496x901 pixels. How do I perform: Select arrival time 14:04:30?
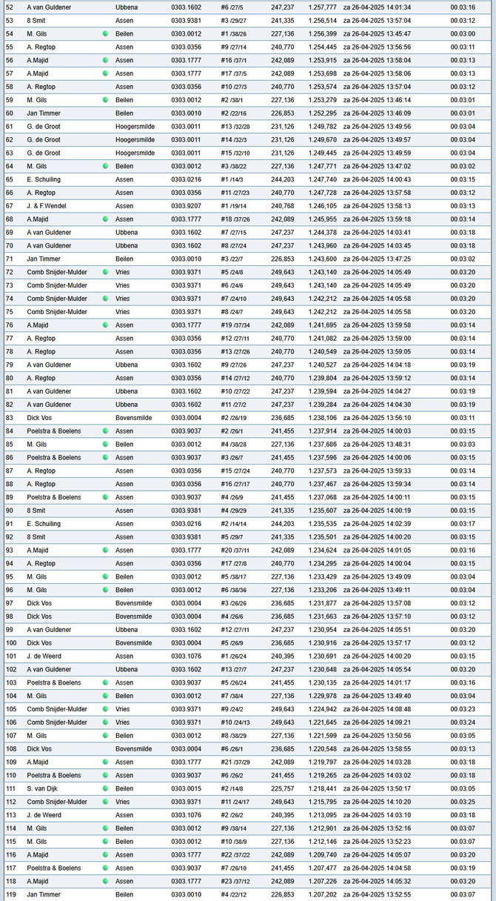click(399, 405)
